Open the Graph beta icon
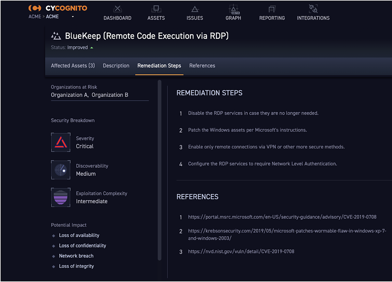This screenshot has width=392, height=282. (233, 9)
